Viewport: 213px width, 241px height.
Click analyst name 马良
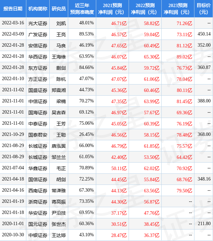pos(61,45)
